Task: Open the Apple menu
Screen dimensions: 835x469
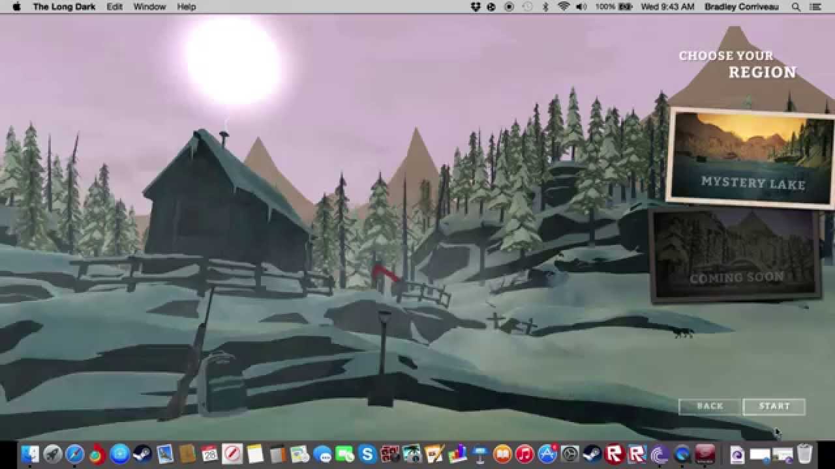Action: tap(16, 7)
